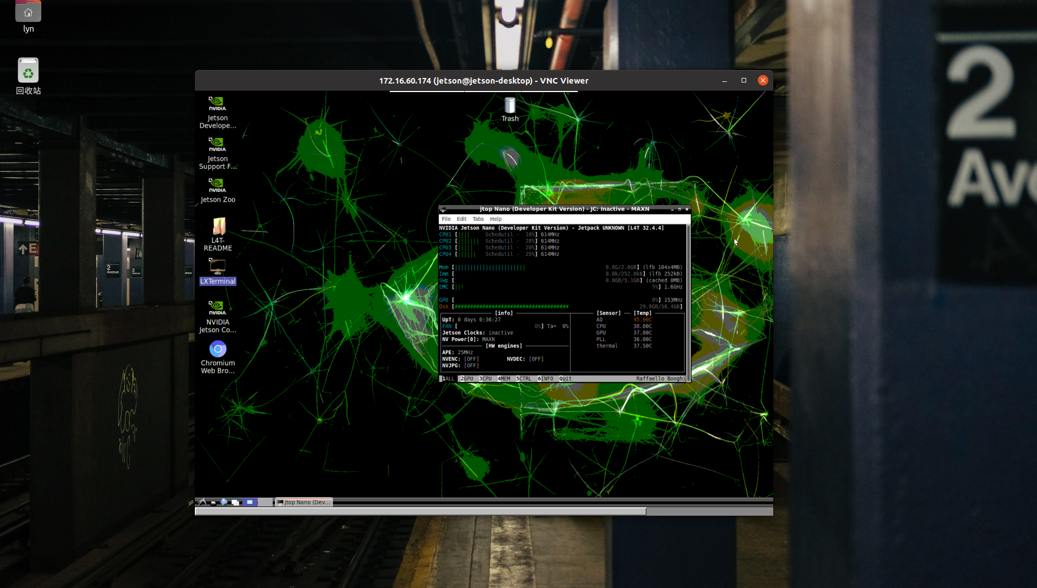Open the 回收站 recycle bin on the host desktop
The width and height of the screenshot is (1037, 588).
tap(28, 76)
